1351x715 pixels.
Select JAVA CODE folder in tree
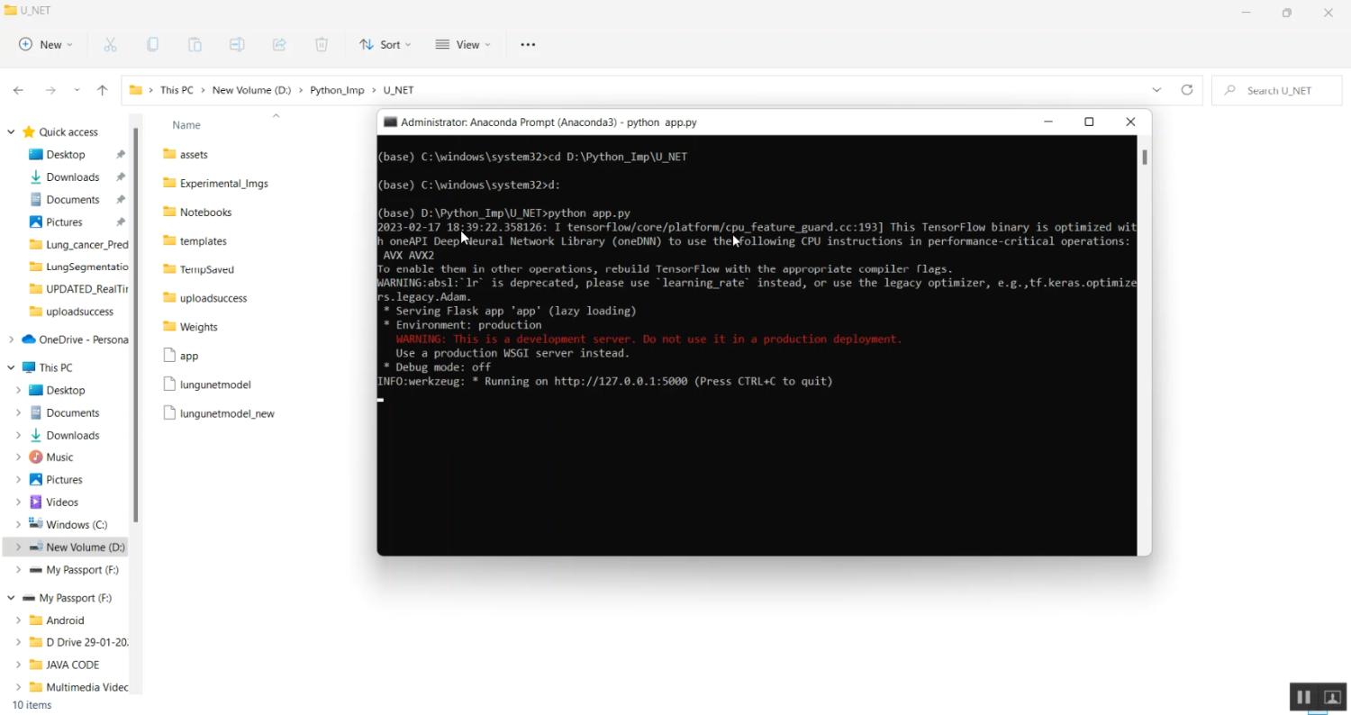[73, 665]
